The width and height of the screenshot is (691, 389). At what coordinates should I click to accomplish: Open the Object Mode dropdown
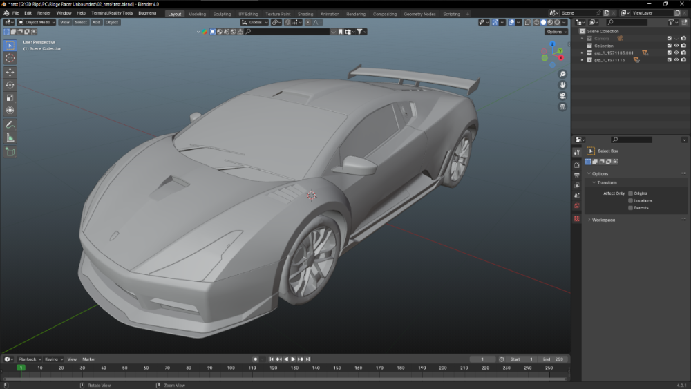tap(36, 22)
